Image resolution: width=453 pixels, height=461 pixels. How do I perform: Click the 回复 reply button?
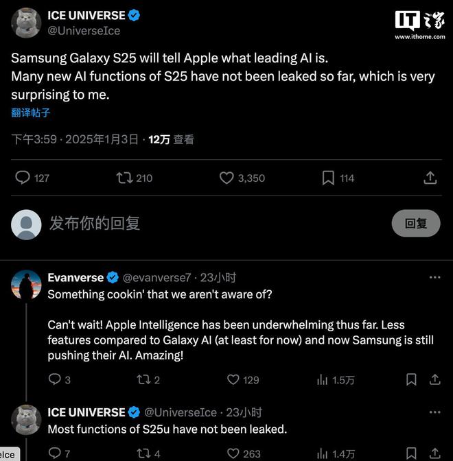(x=416, y=223)
